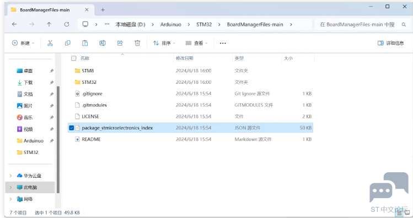Go back with the left arrow
This screenshot has width=413, height=218.
[14, 24]
